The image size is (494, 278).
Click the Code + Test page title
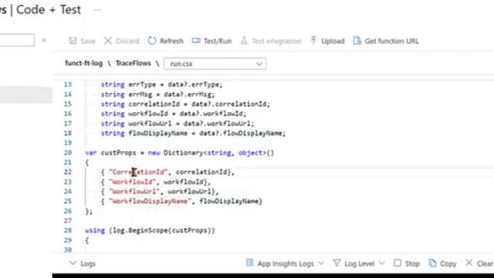click(x=49, y=10)
